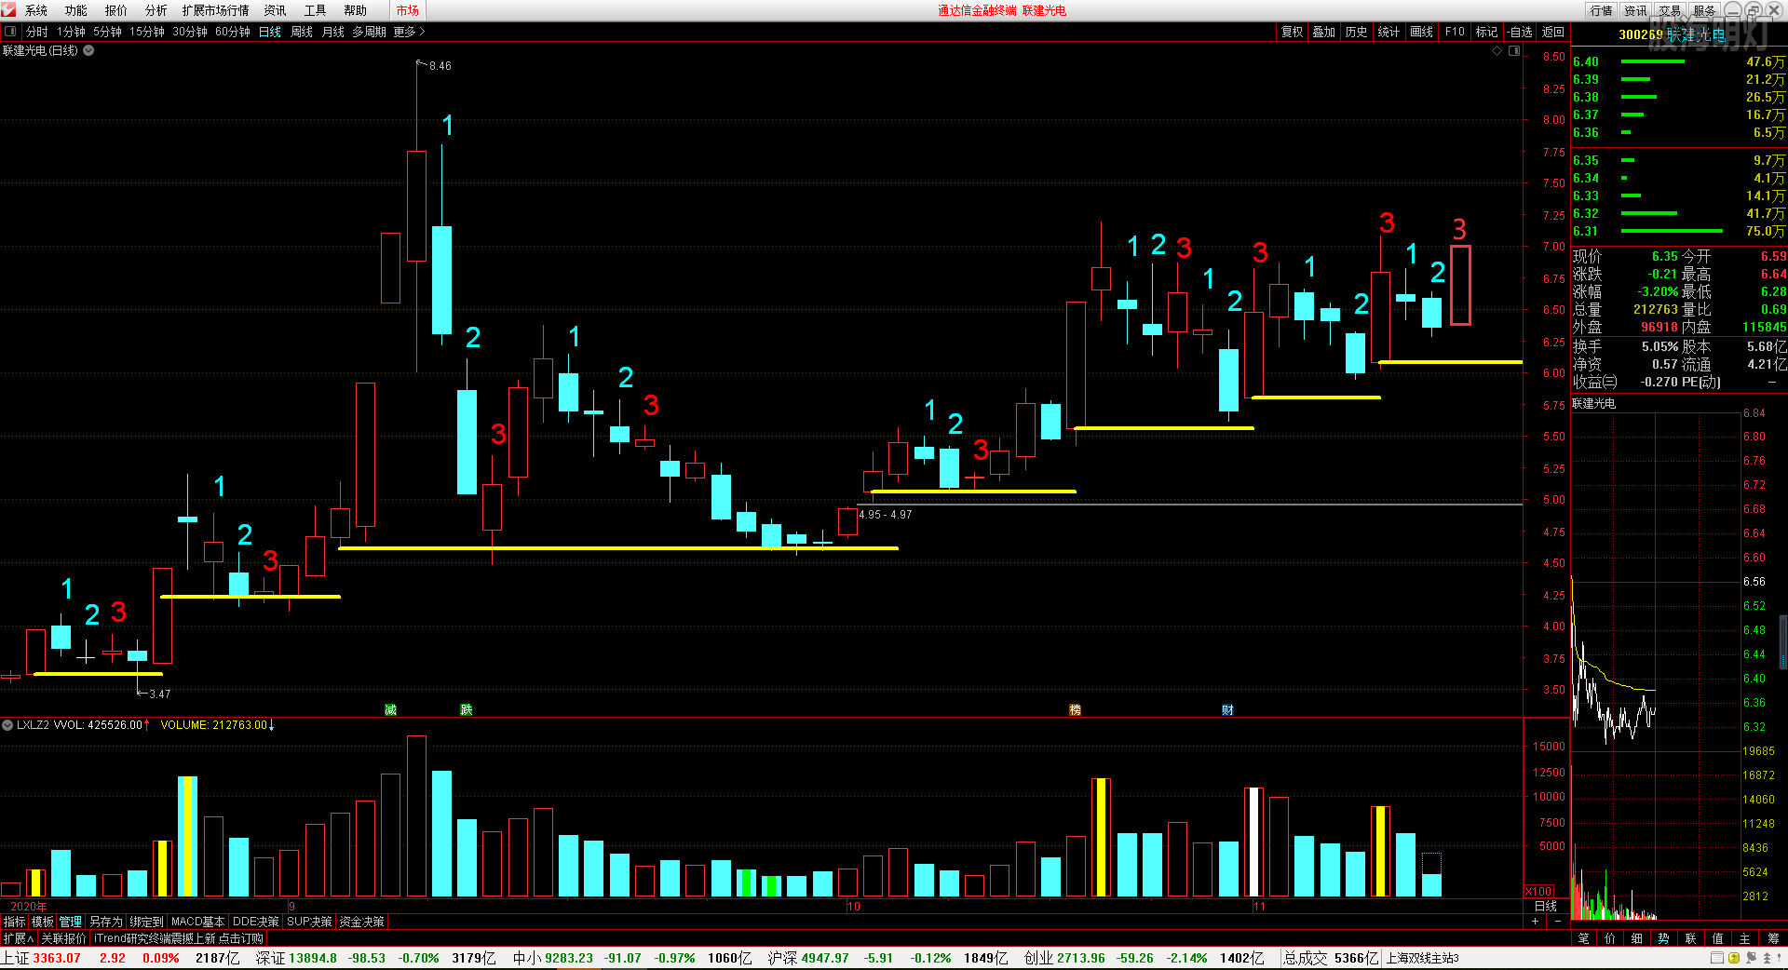The image size is (1788, 970).
Task: Switch chart to 分时 period
Action: click(37, 32)
